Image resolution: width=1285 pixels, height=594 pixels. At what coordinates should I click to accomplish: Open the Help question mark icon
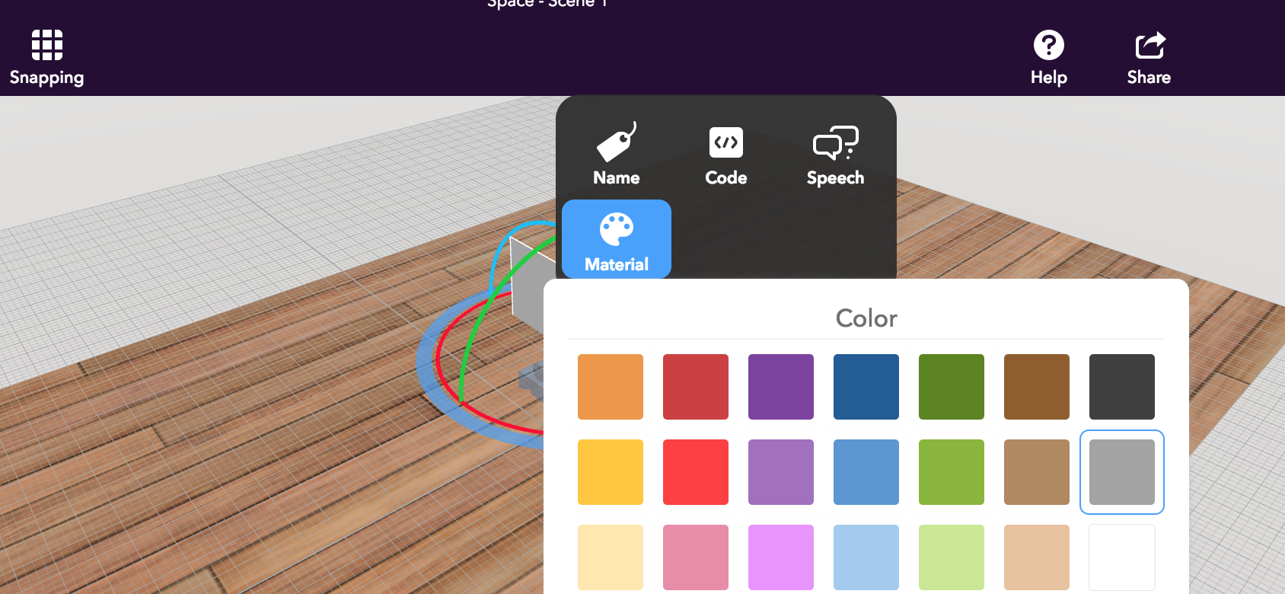pyautogui.click(x=1049, y=45)
